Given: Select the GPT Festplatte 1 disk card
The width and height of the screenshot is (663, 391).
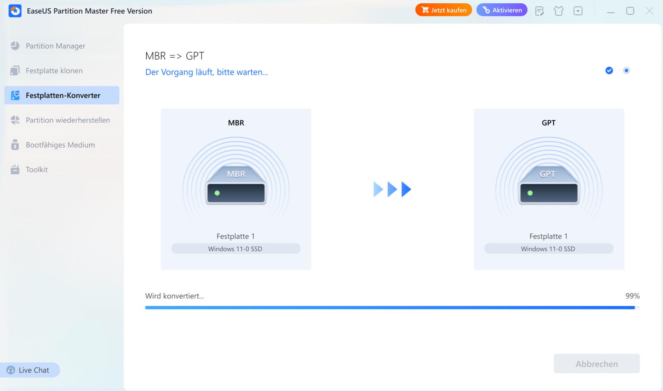Looking at the screenshot, I should tap(549, 189).
